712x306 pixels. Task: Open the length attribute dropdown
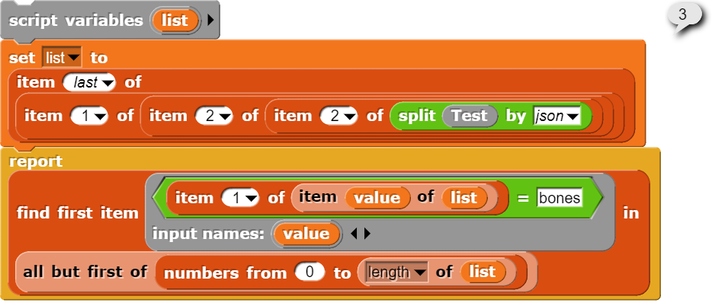coord(419,272)
